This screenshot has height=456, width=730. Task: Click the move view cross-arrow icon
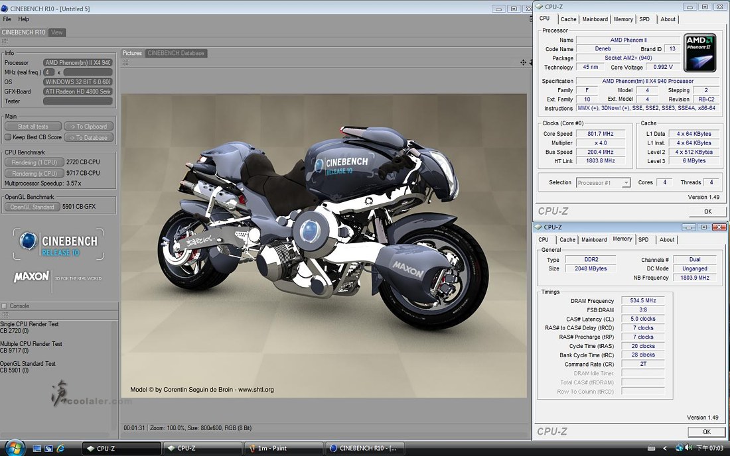(524, 62)
